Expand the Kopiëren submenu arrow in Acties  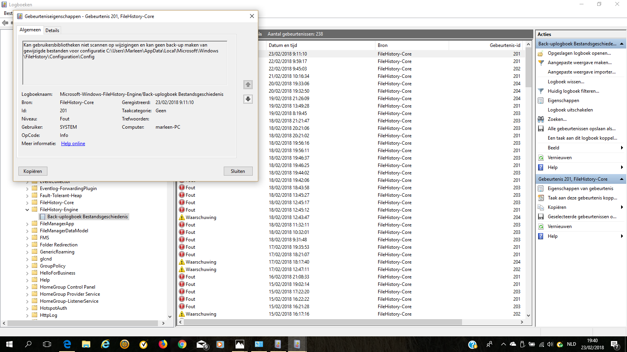point(622,207)
